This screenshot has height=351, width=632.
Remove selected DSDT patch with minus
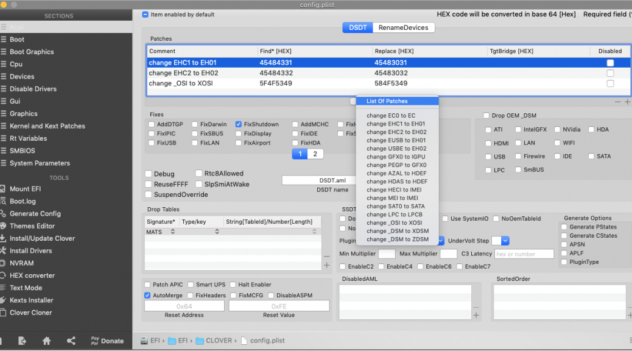pyautogui.click(x=617, y=102)
